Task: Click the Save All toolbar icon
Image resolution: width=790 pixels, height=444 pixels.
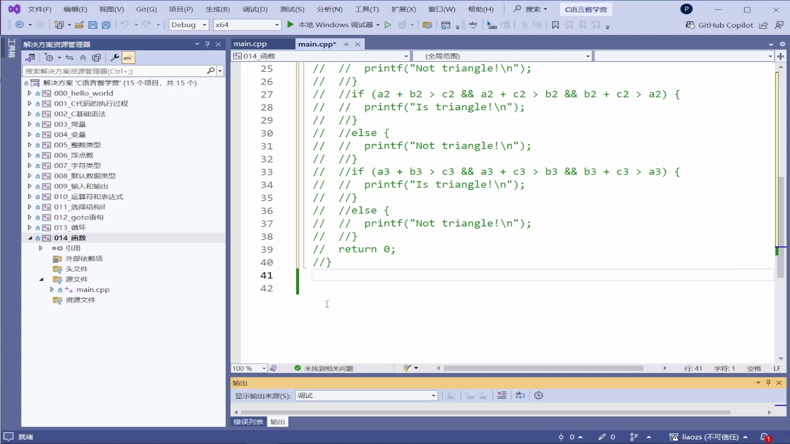Action: 106,25
